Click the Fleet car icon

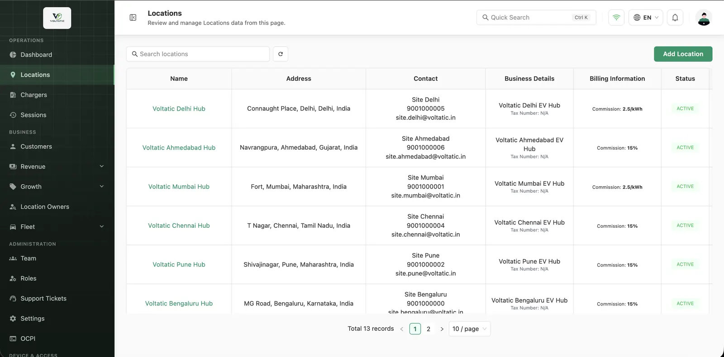coord(13,227)
